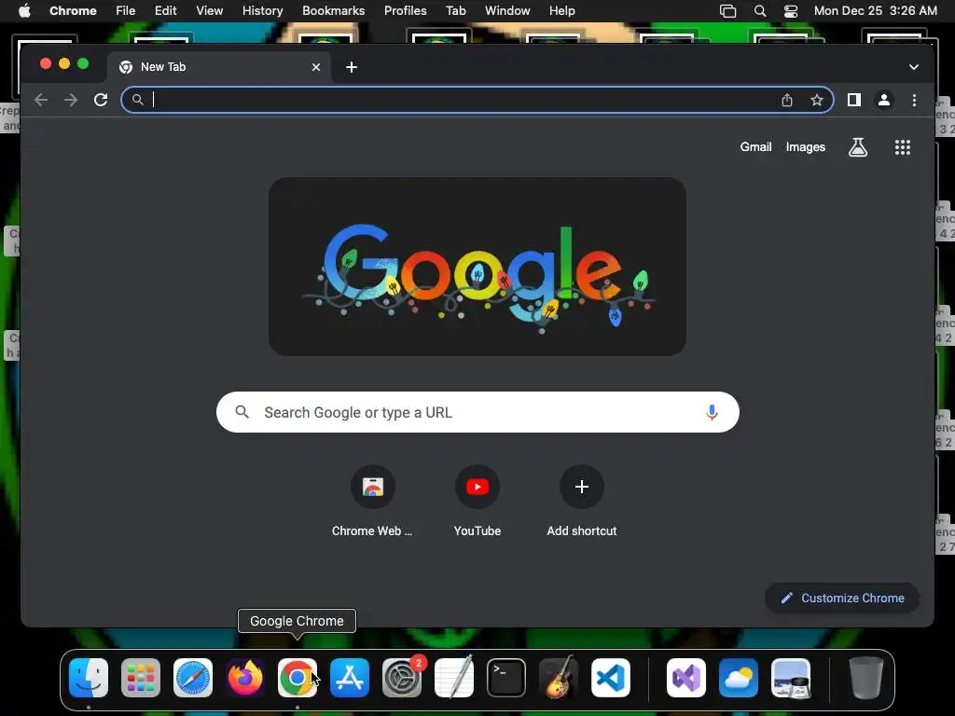Open the App Store from the Dock
This screenshot has height=716, width=955.
tap(350, 678)
